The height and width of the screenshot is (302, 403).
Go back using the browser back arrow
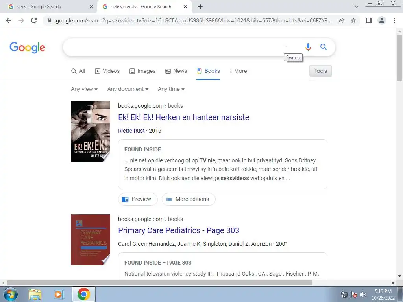click(x=9, y=20)
